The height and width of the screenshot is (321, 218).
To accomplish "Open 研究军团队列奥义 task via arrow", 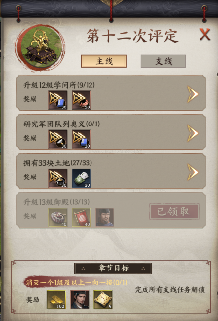I will point(193,133).
